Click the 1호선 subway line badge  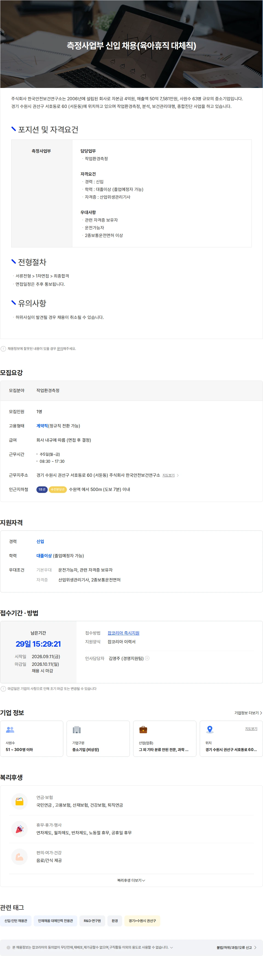point(42,489)
